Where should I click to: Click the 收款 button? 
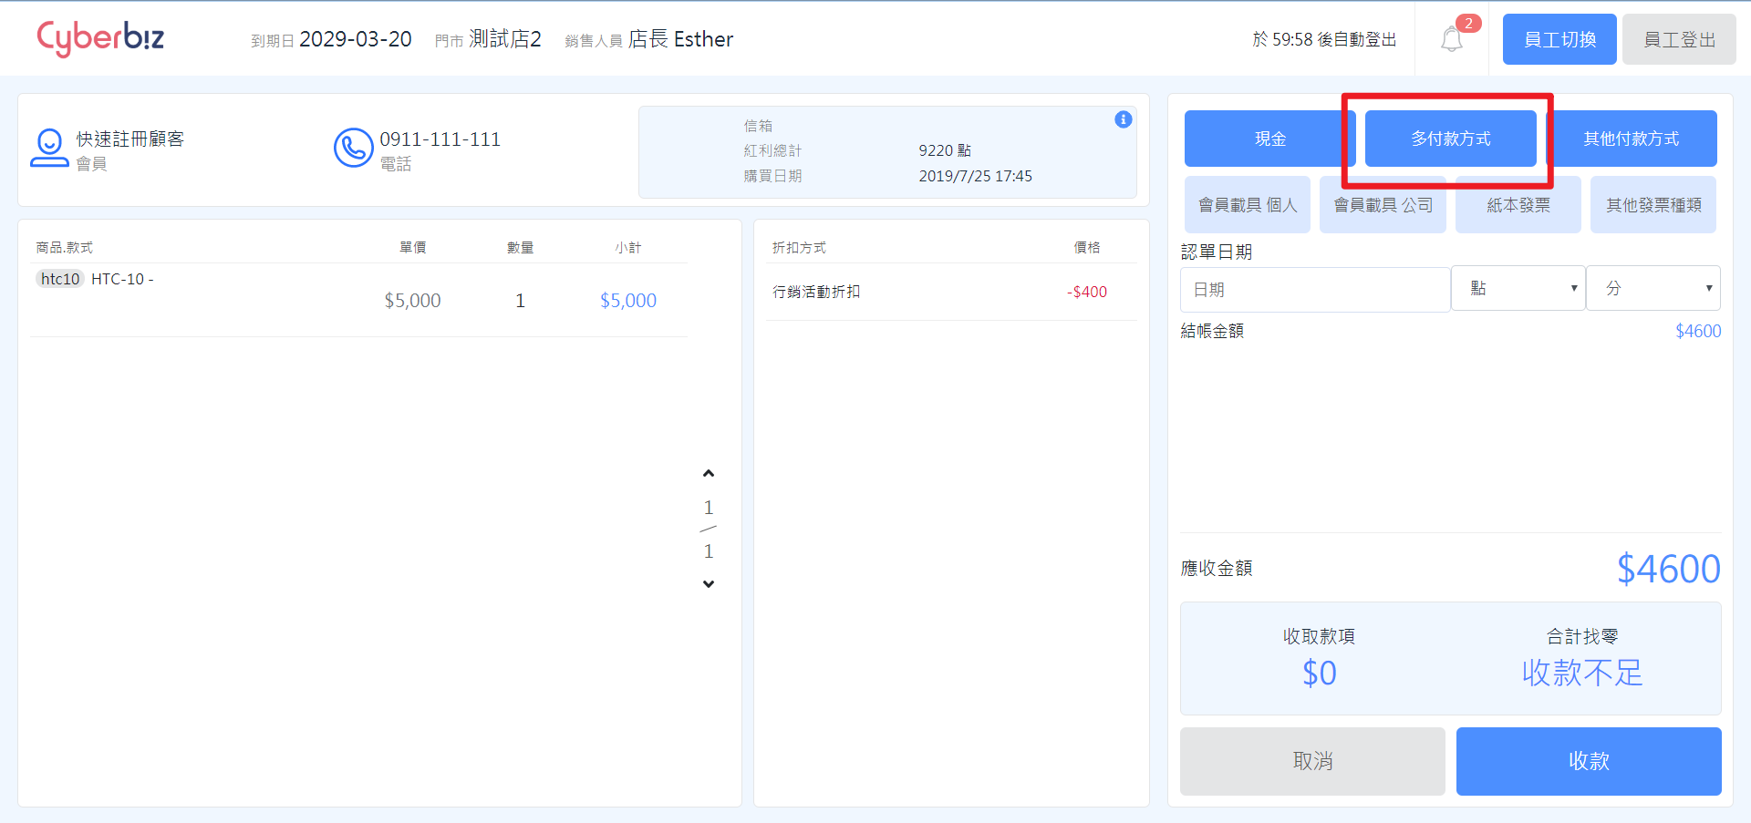click(1589, 761)
